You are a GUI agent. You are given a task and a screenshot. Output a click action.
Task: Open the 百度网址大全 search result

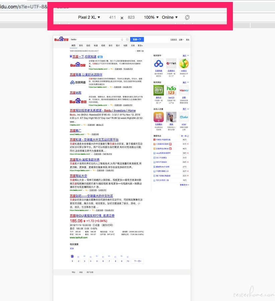pos(78,176)
